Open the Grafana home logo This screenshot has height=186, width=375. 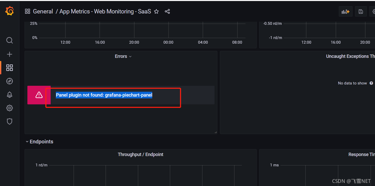coord(10,11)
